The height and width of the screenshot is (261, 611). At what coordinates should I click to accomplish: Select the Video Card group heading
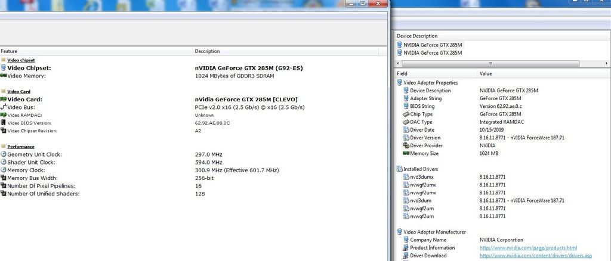click(18, 92)
